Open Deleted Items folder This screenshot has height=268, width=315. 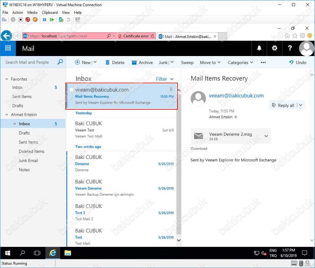(x=32, y=151)
